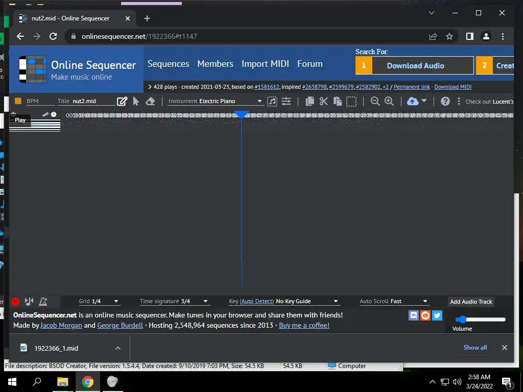Open inspired sequence #2599679 link

coord(341,87)
